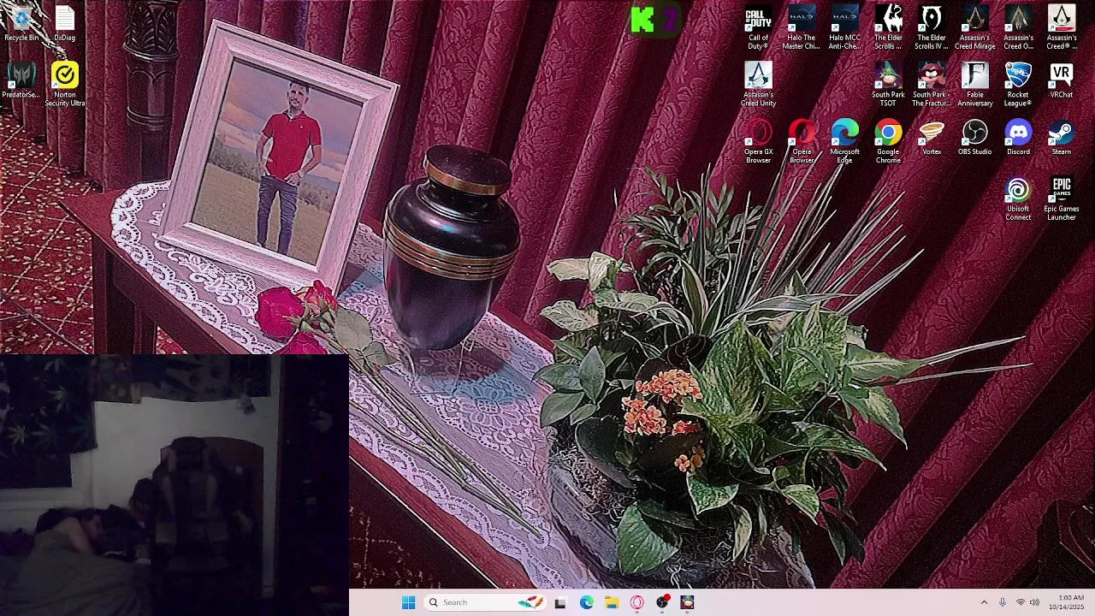Image resolution: width=1095 pixels, height=616 pixels.
Task: Open the Windows Start menu button
Action: coord(409,602)
